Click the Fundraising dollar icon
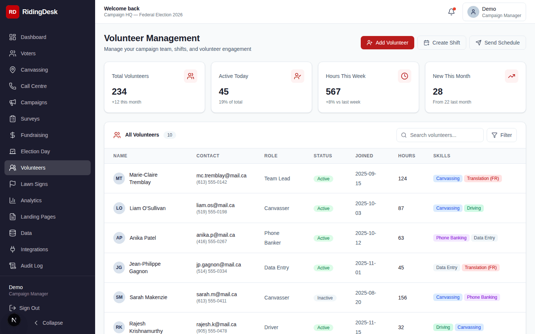Screen dimensions: 535x334 tap(13, 135)
